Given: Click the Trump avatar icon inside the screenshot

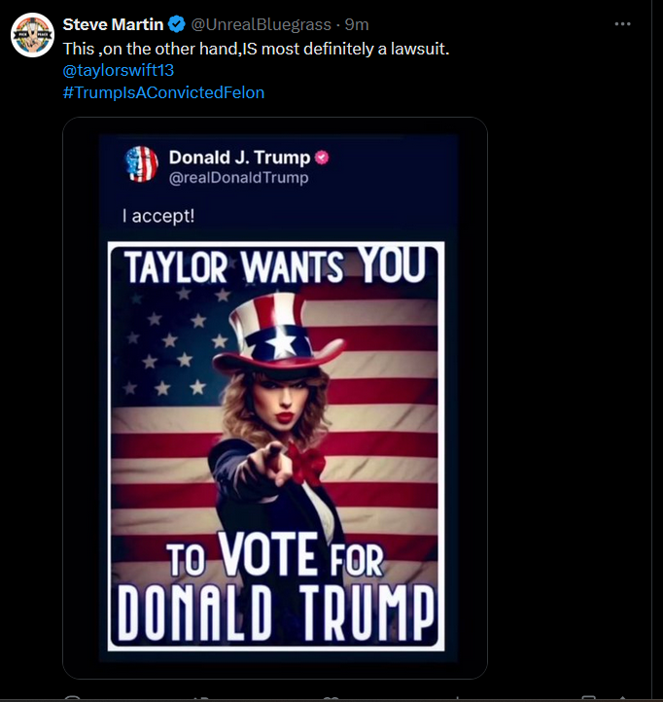Looking at the screenshot, I should click(143, 163).
